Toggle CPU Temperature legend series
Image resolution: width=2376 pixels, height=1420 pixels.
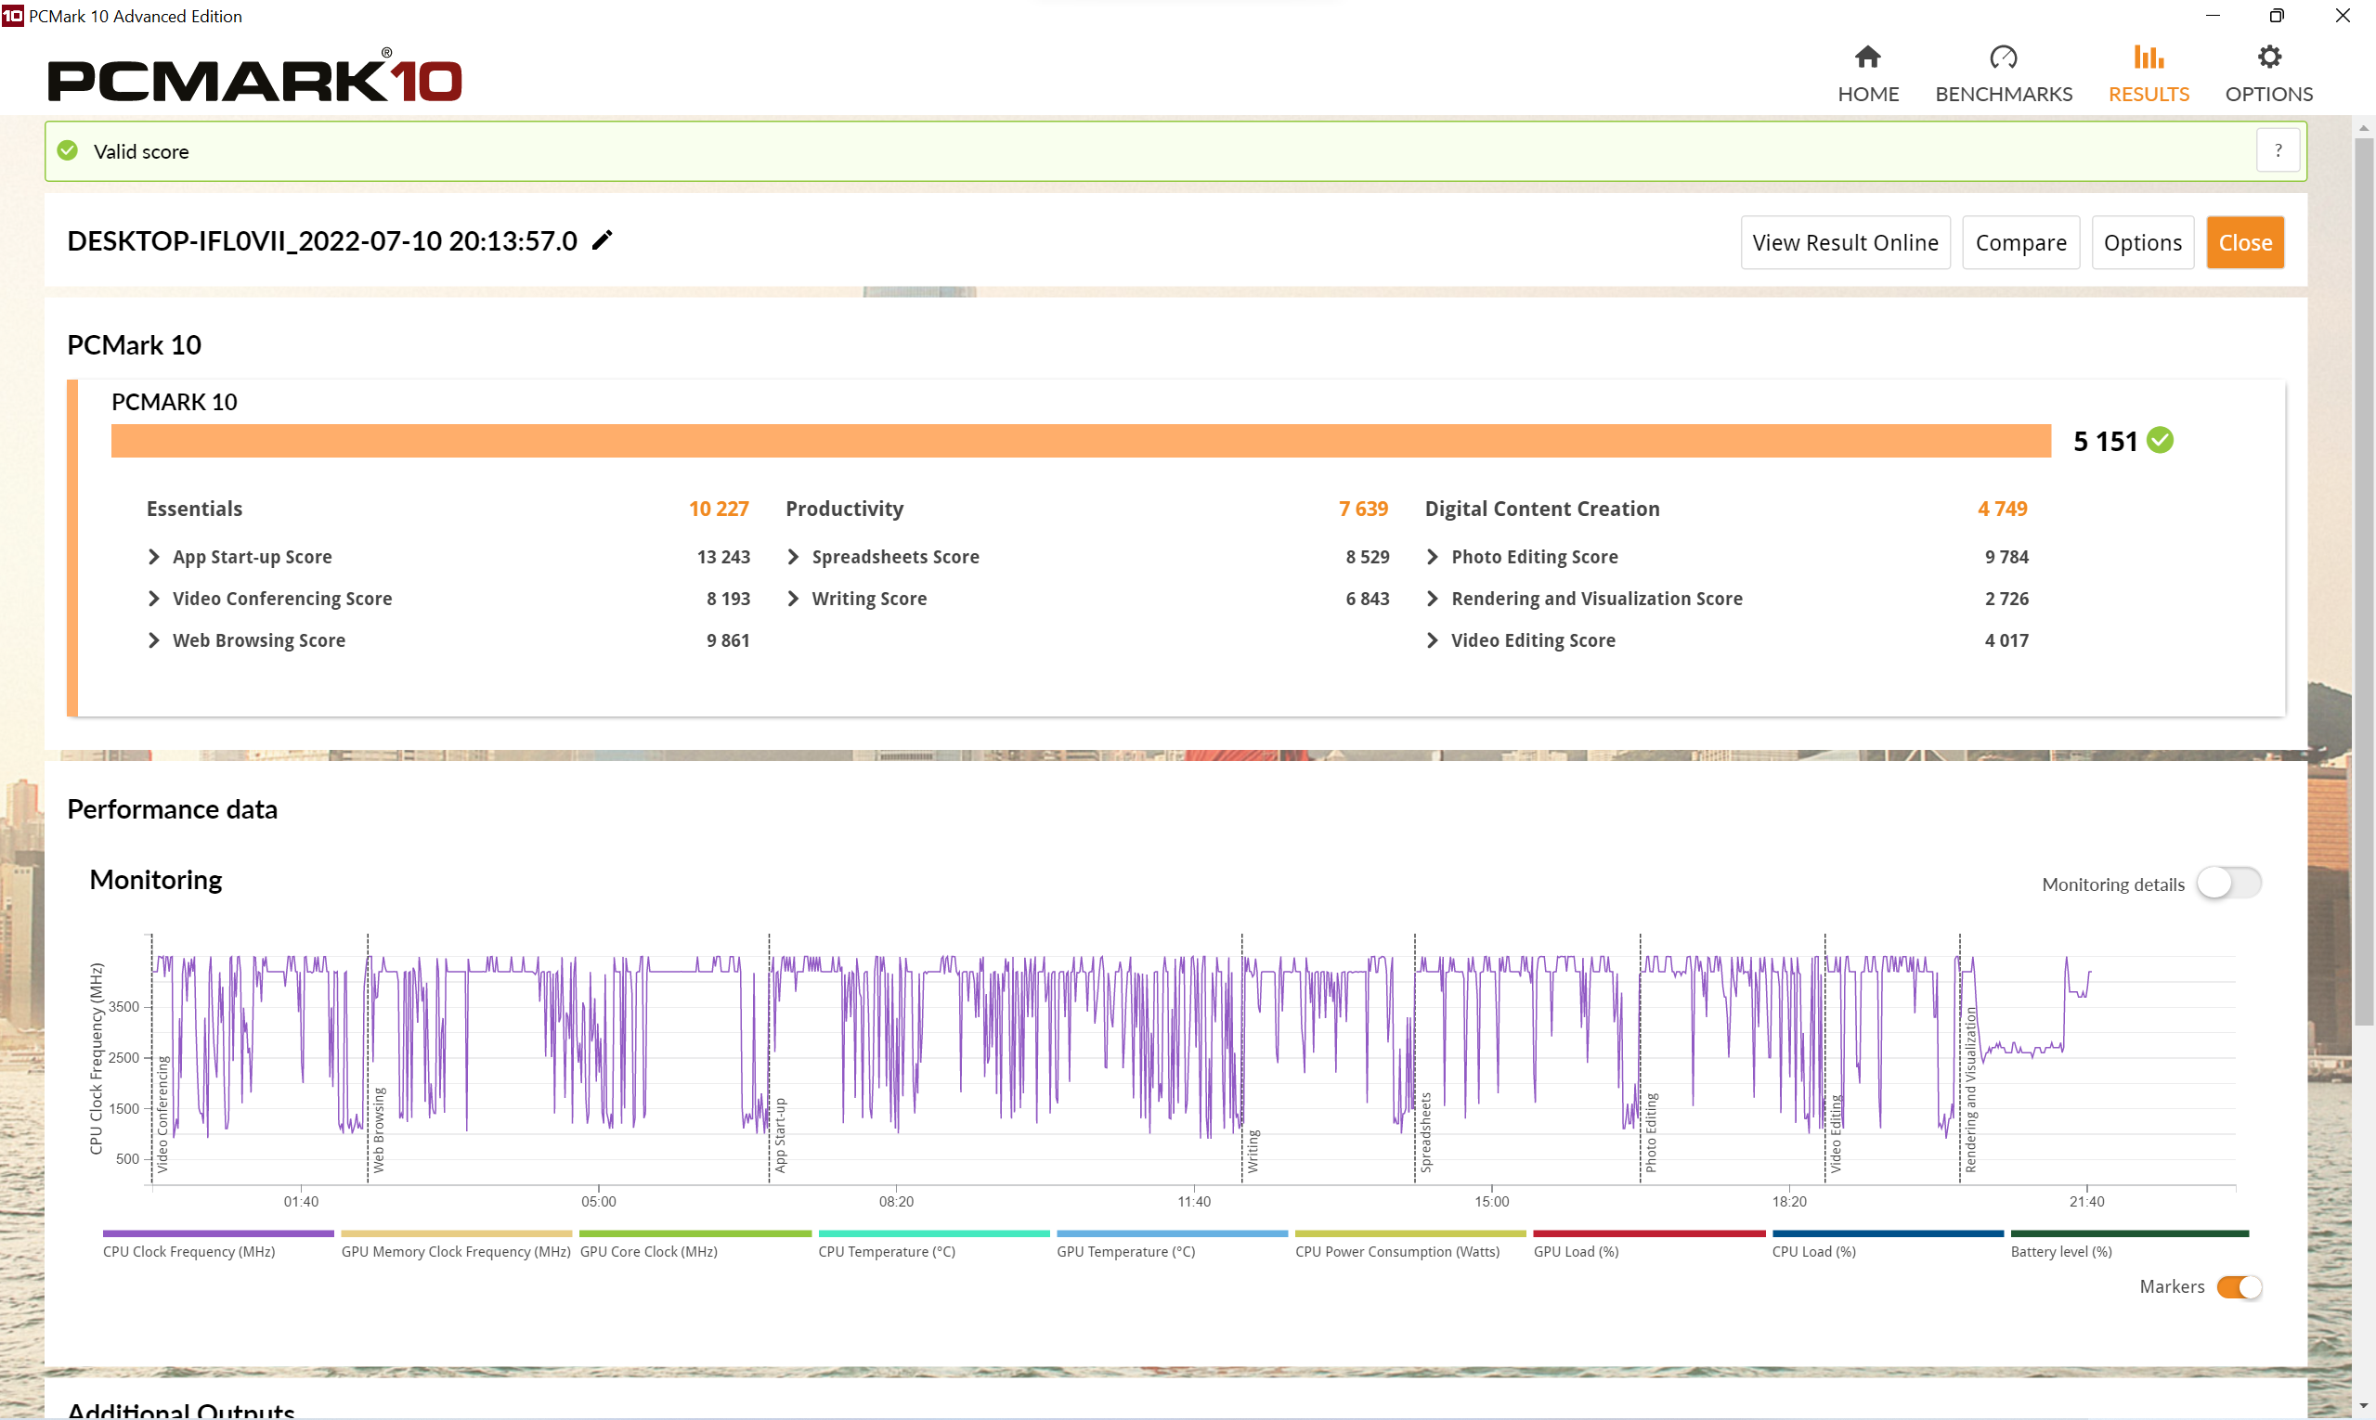click(886, 1252)
